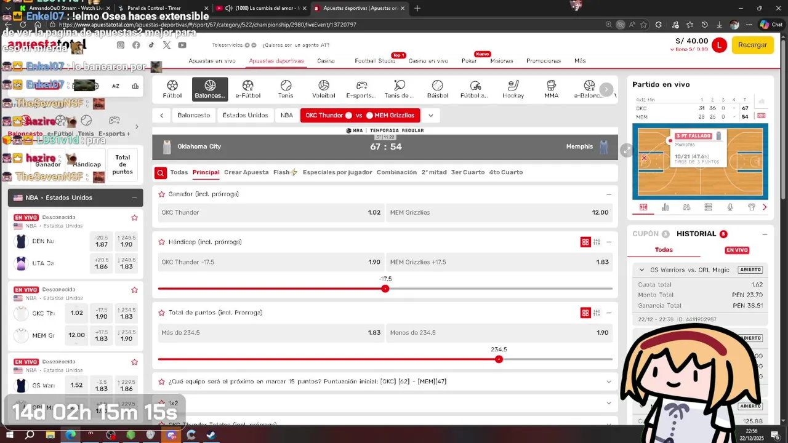The image size is (788, 443).
Task: Open the Windows Start button
Action: 9,435
